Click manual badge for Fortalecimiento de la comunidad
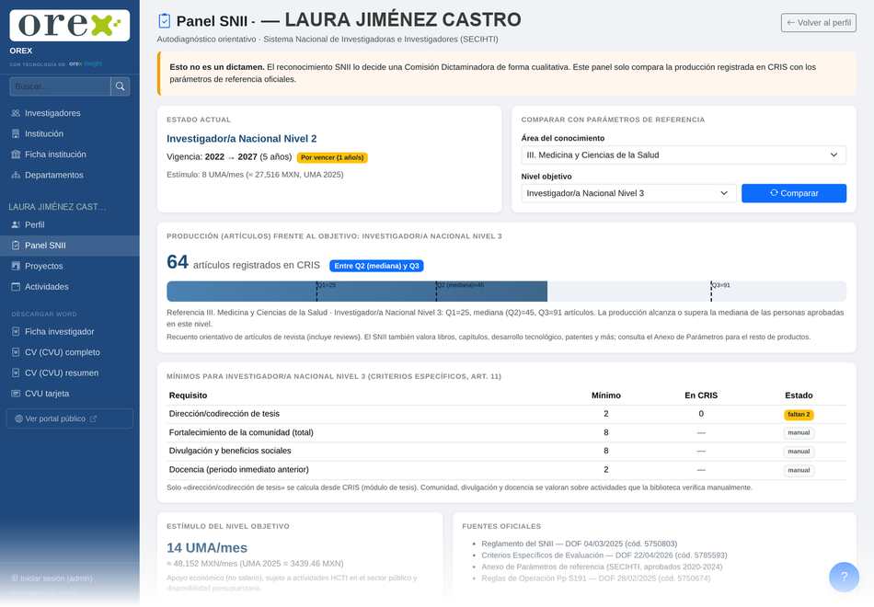874x607 pixels. click(x=799, y=433)
